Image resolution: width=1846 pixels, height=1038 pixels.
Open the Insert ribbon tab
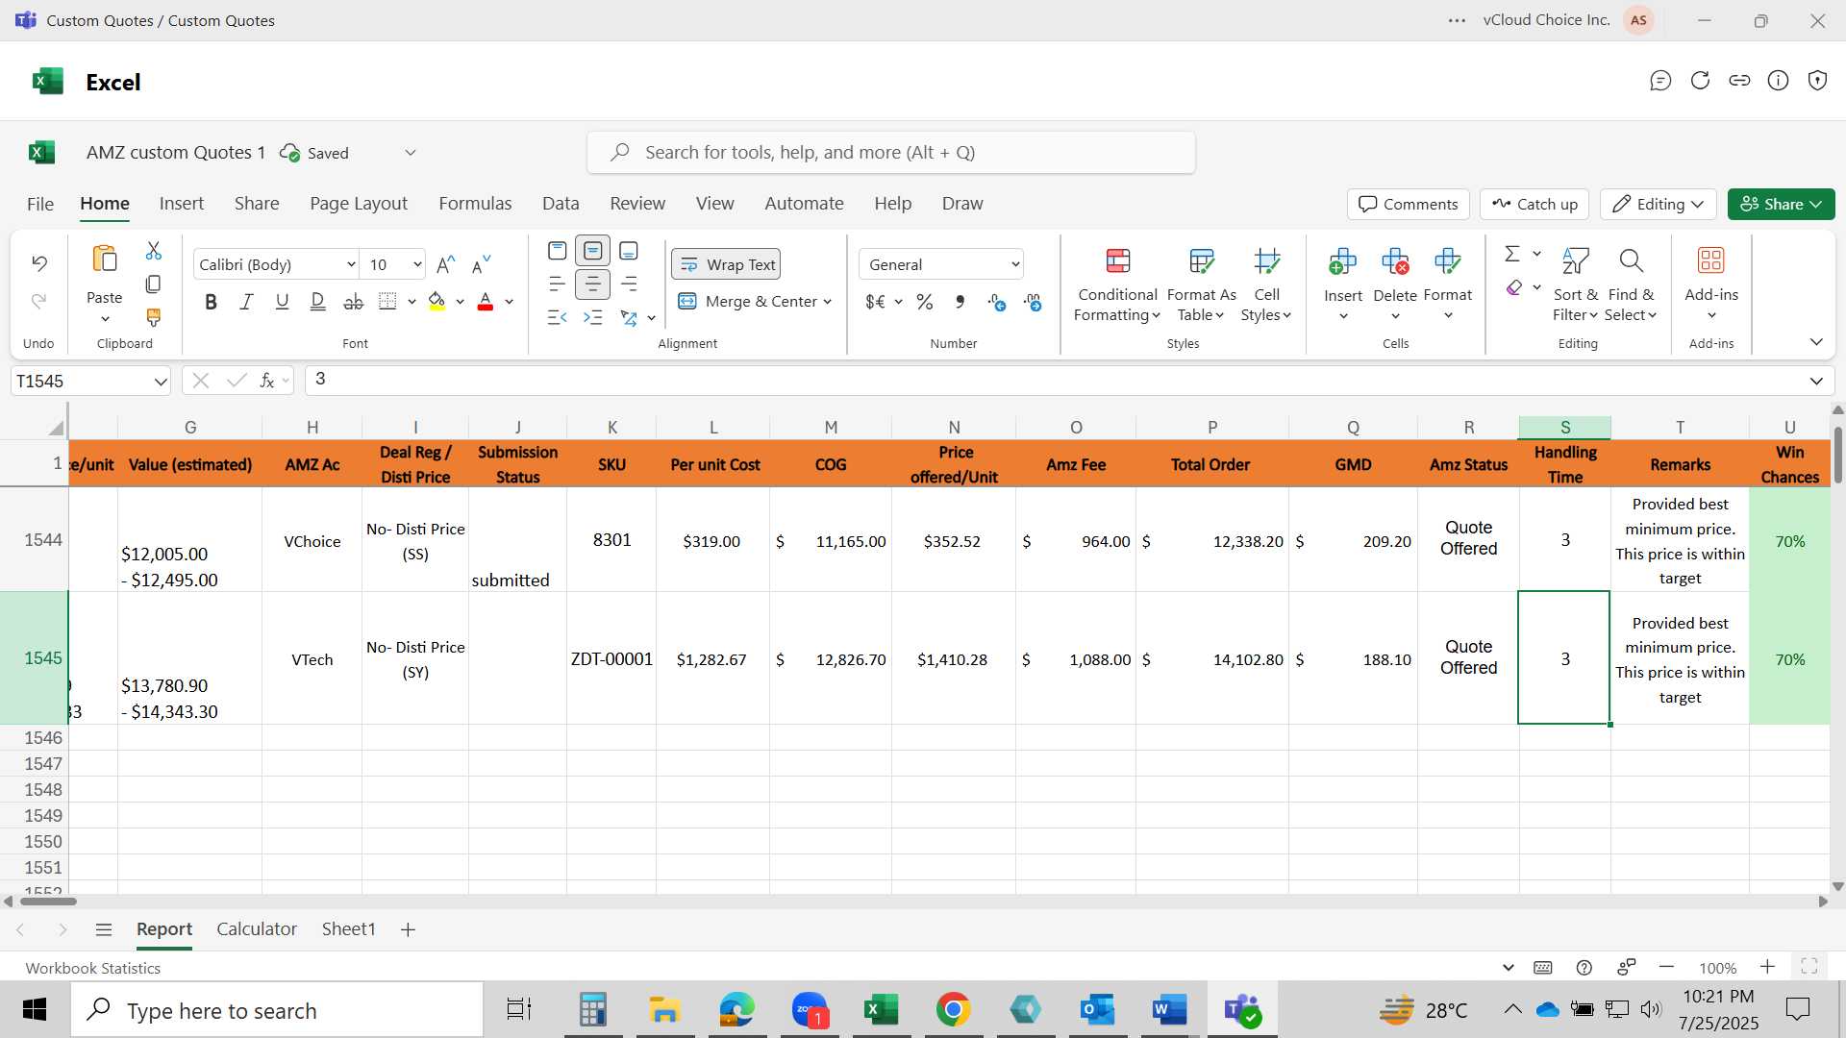(x=182, y=204)
